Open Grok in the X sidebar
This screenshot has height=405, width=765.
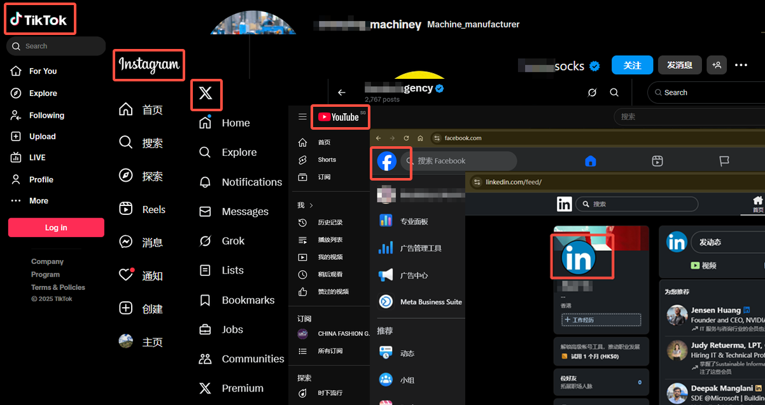(x=221, y=241)
